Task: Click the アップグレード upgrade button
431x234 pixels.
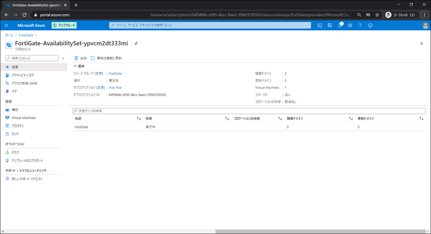Action: pyautogui.click(x=64, y=25)
